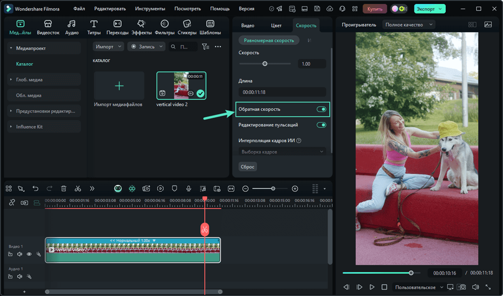
Task: Toggle the Редактирование пульсаций switch
Action: [x=321, y=125]
